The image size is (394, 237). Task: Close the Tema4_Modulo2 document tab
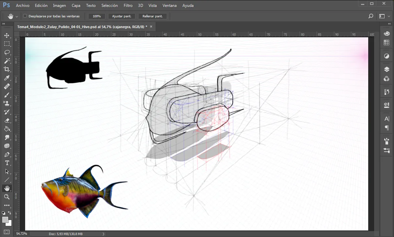[x=150, y=26]
